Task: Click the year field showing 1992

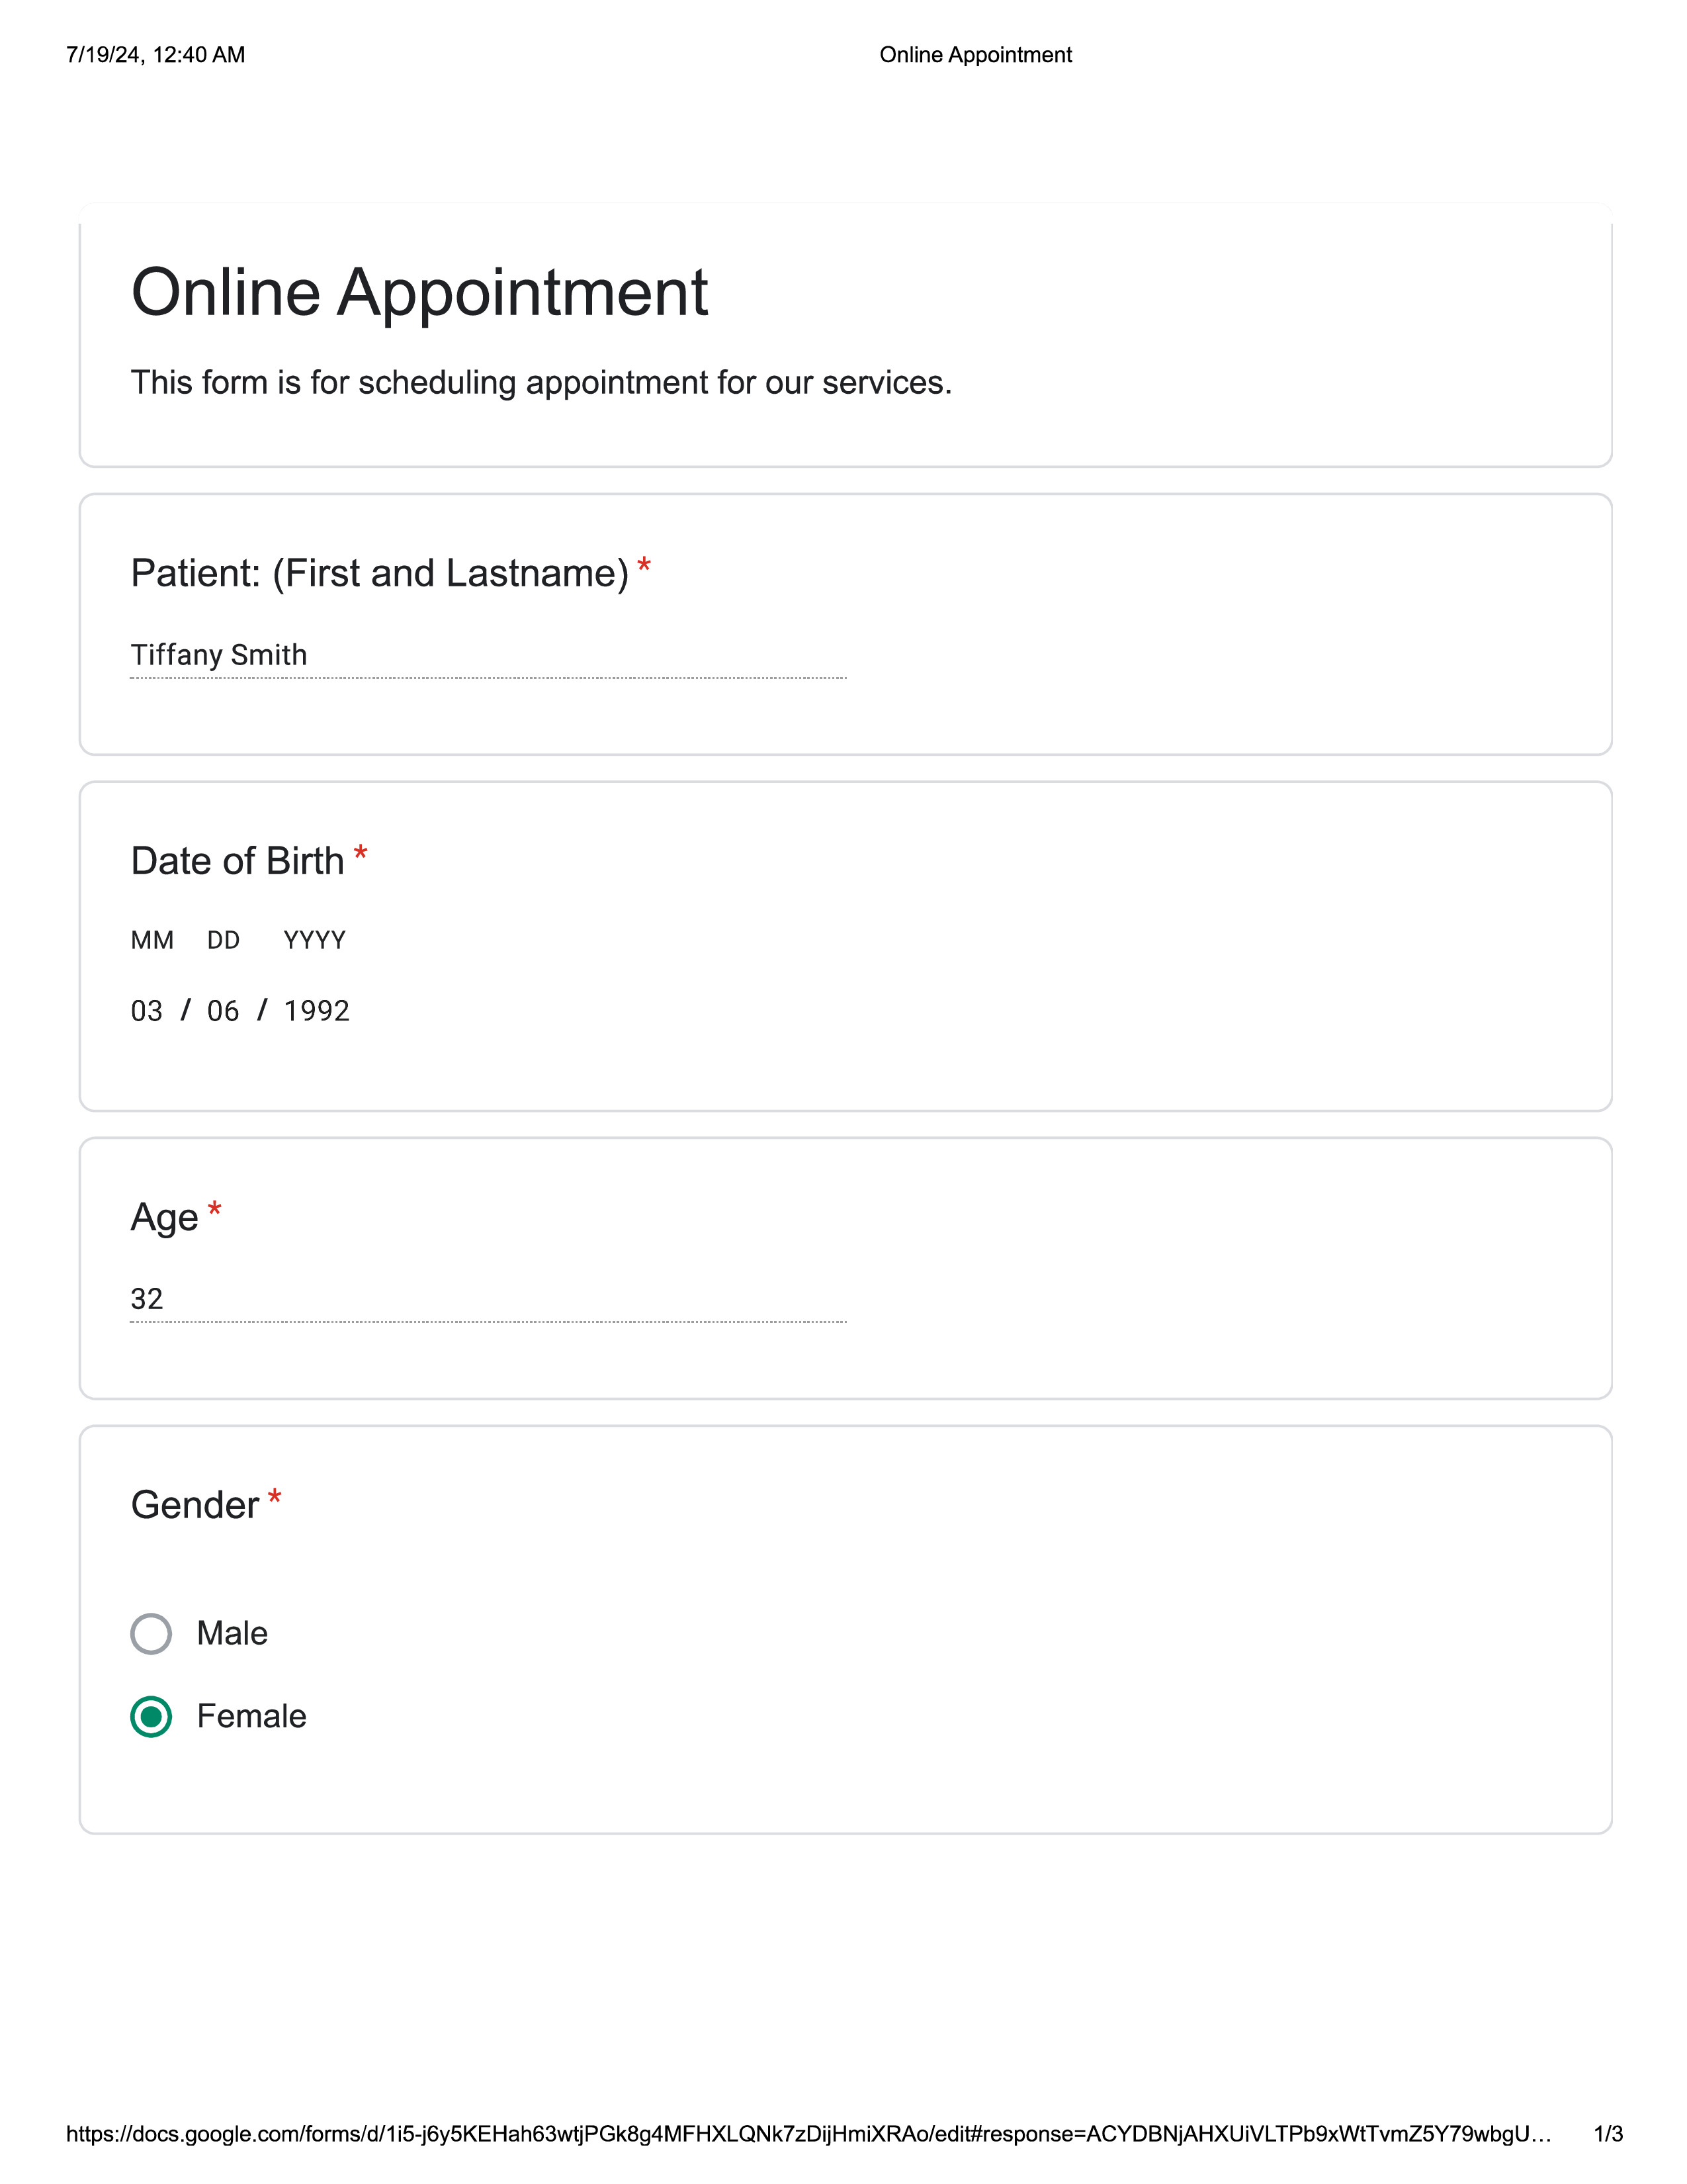Action: [x=317, y=1011]
